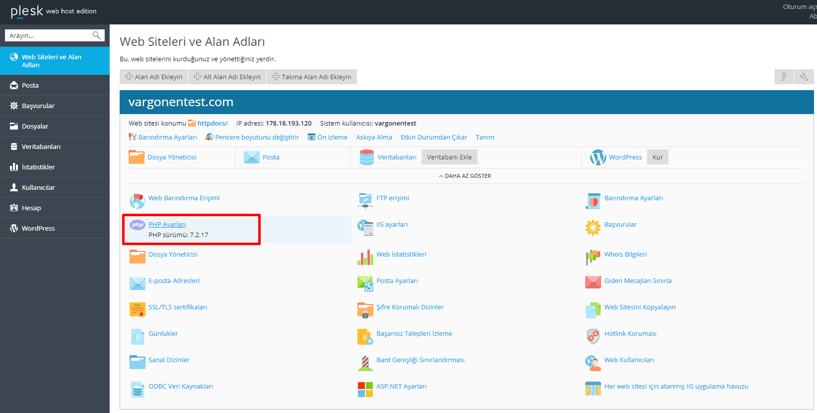Viewport: 817px width, 413px height.
Task: Click the search magnifier icon
Action: click(x=96, y=35)
